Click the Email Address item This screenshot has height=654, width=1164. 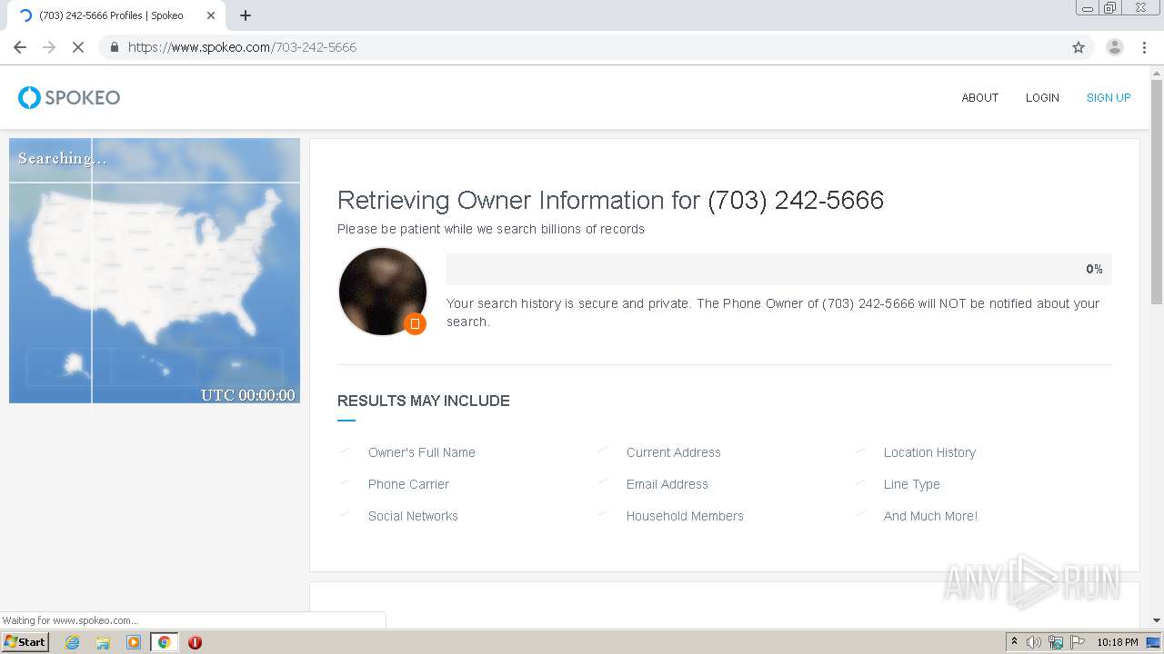tap(667, 484)
